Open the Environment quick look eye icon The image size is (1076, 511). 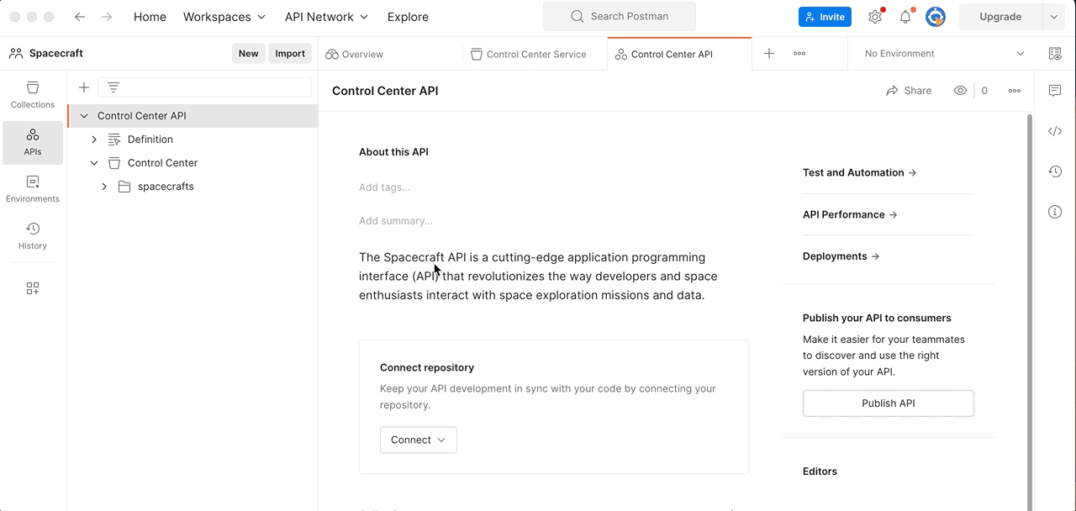[x=1055, y=53]
